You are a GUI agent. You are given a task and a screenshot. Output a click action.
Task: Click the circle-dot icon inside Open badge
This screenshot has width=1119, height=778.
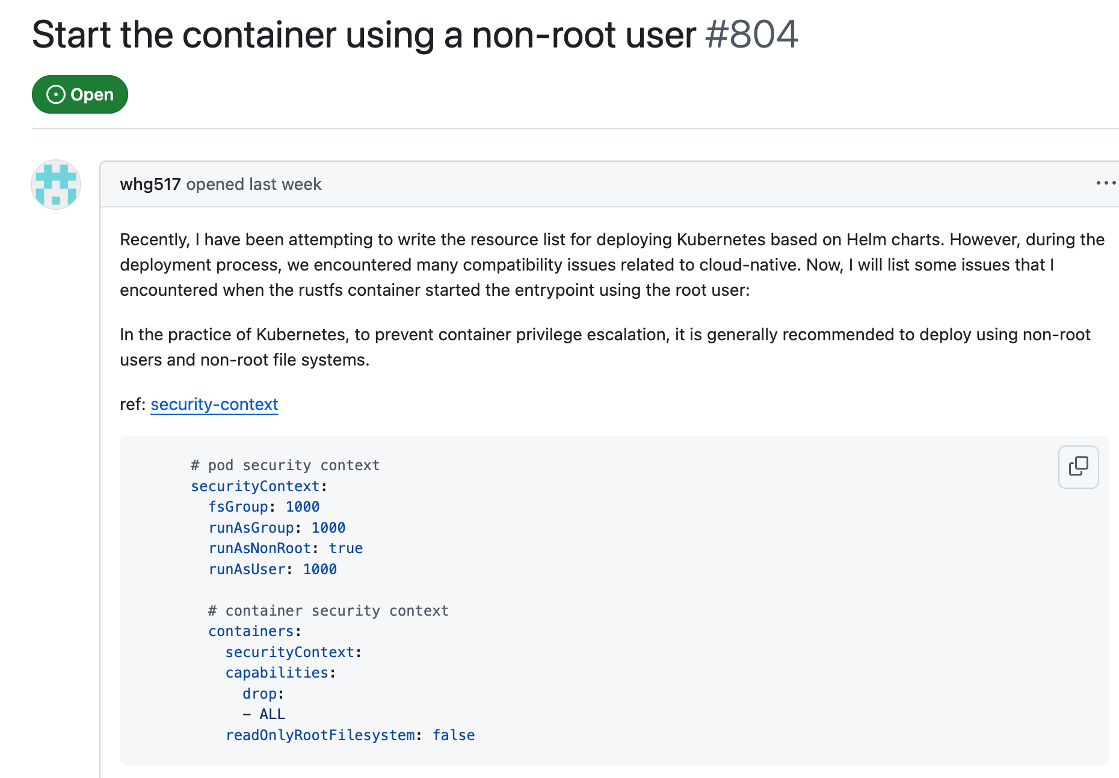tap(56, 94)
